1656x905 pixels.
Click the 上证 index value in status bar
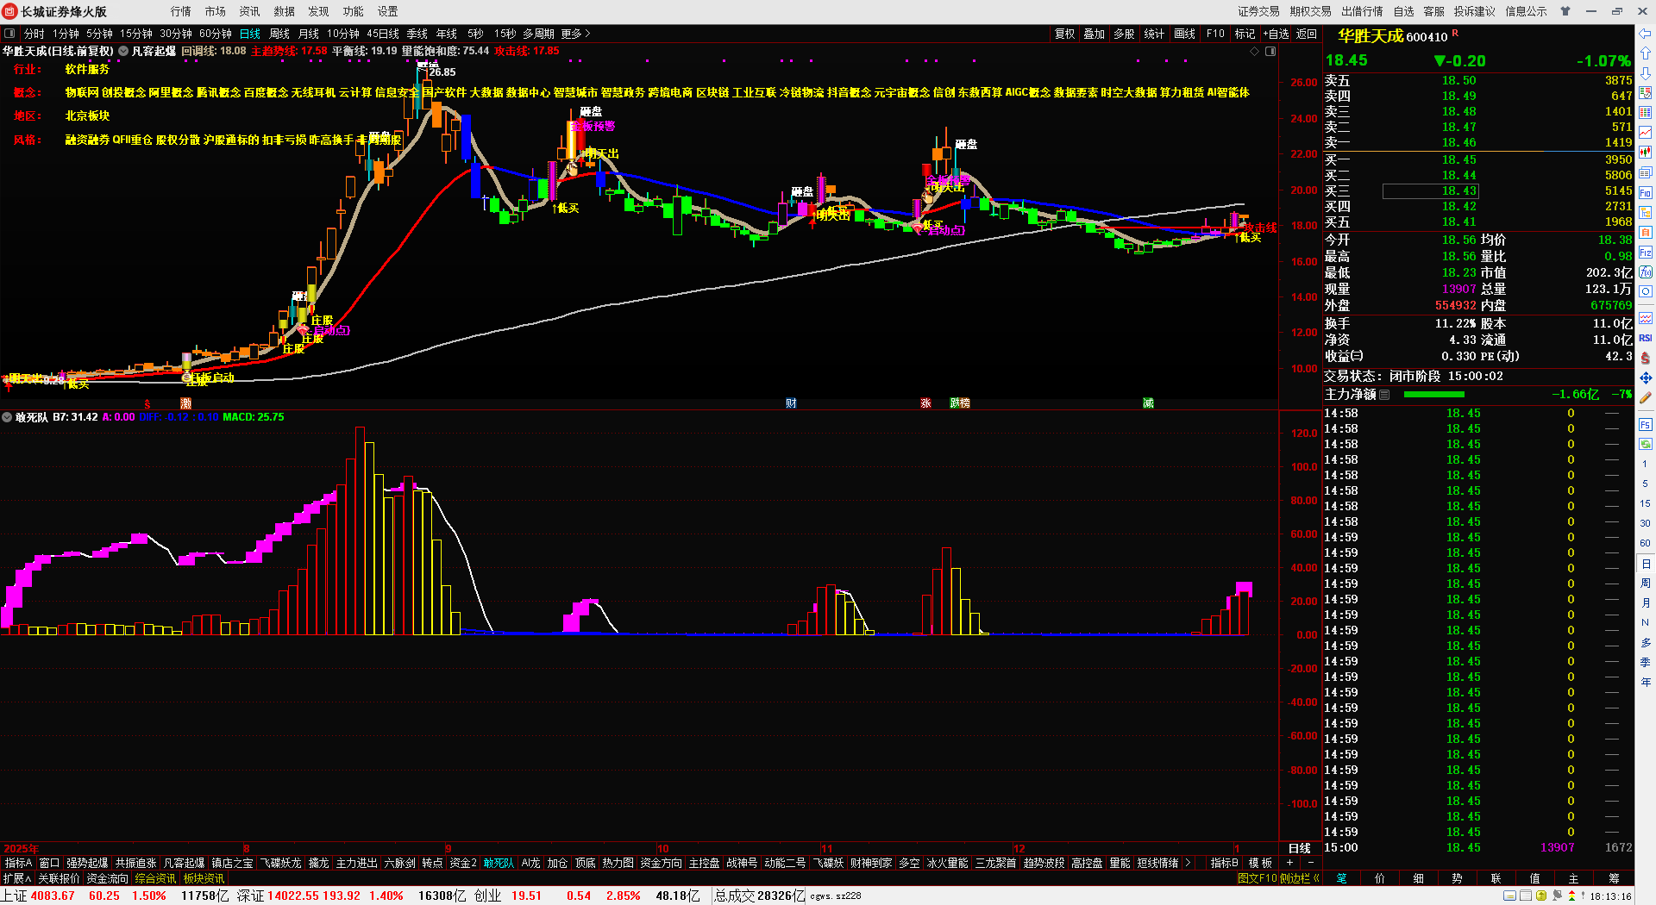click(53, 896)
